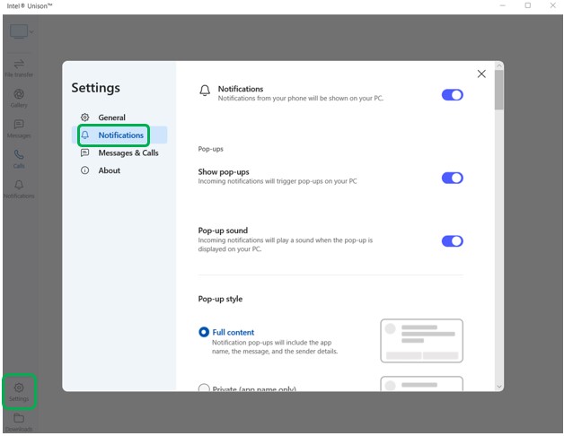Screen dimensions: 564x436
Task: Click the settings scrollbar thumb
Action: (x=499, y=90)
